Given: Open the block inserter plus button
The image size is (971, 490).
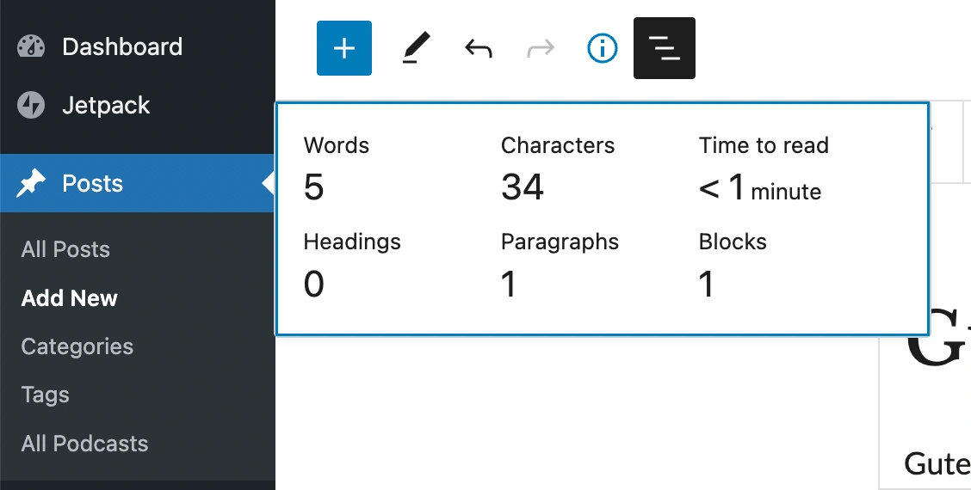Looking at the screenshot, I should (344, 48).
